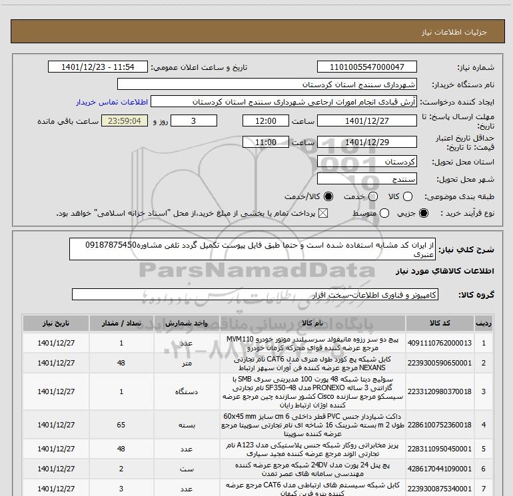Click the delivery province field کردستان
Screen dimensions: 513x496
pyautogui.click(x=366, y=161)
